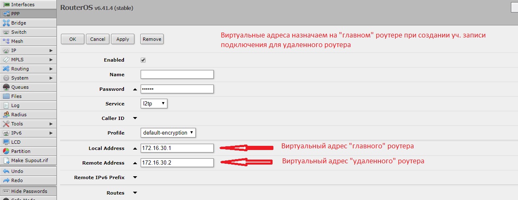This screenshot has height=200, width=518.
Task: Open the Switch icon in sidebar
Action: pyautogui.click(x=6, y=32)
